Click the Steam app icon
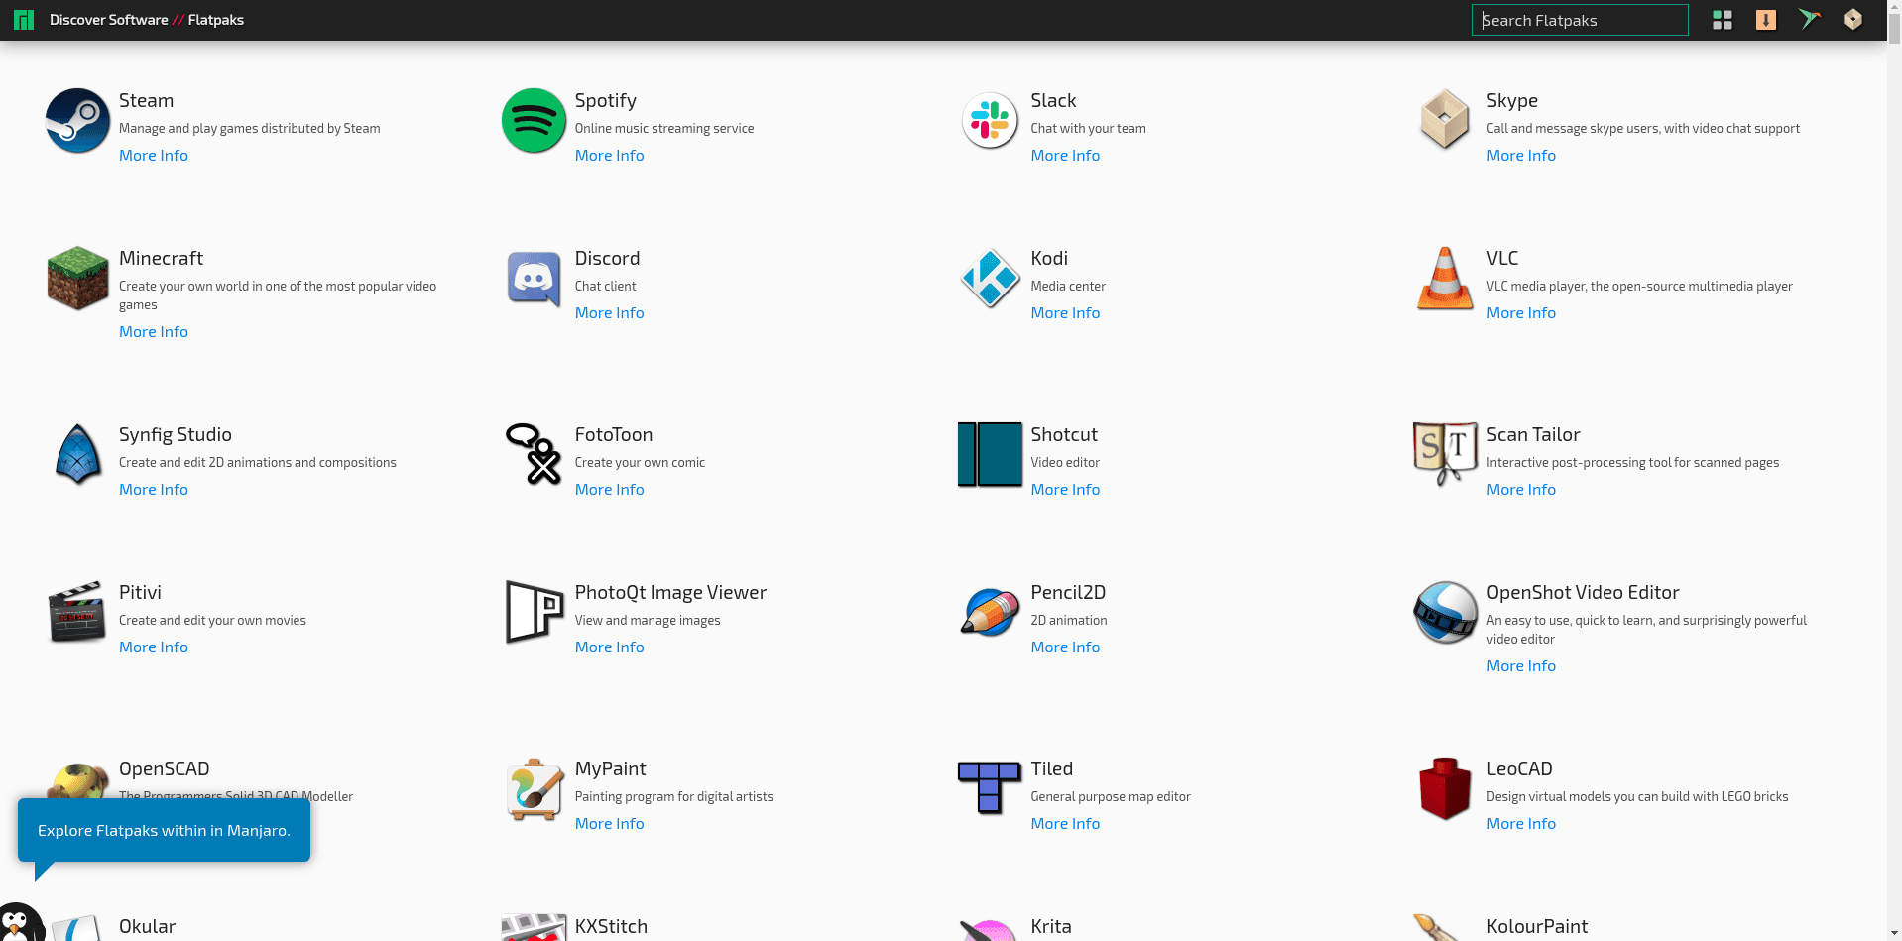 77,120
